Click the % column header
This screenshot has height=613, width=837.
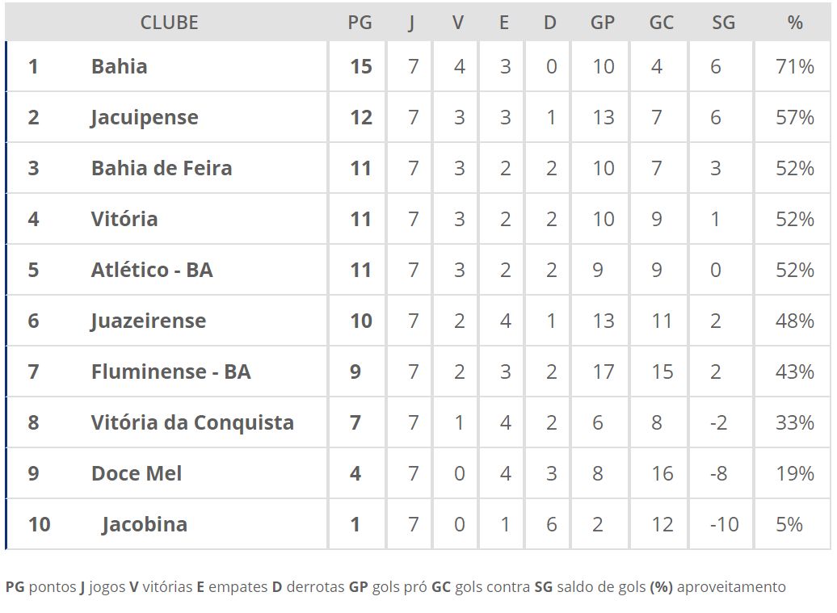(795, 23)
